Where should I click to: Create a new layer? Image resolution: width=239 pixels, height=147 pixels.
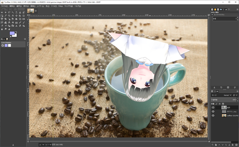coord(213,145)
